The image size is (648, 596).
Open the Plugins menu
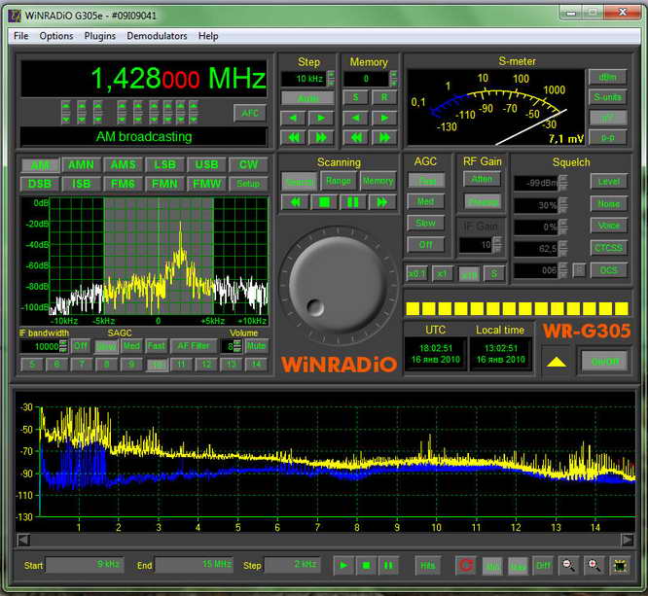point(100,36)
